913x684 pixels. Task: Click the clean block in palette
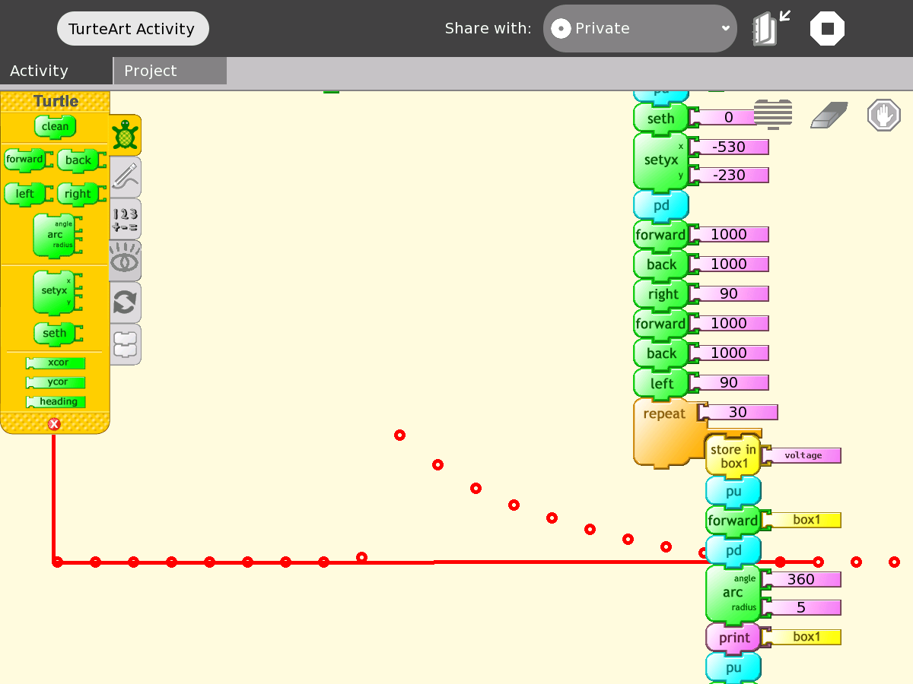pos(55,126)
